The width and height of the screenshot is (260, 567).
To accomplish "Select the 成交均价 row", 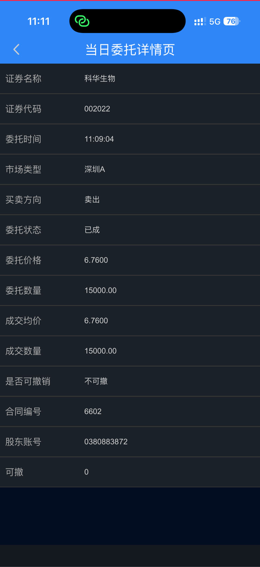I will [x=130, y=321].
